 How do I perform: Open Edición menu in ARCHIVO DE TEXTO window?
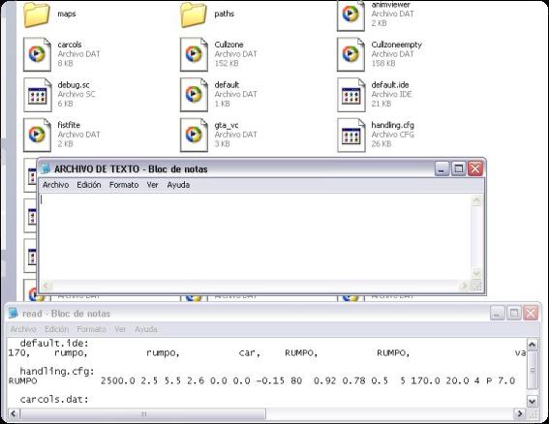tap(89, 185)
